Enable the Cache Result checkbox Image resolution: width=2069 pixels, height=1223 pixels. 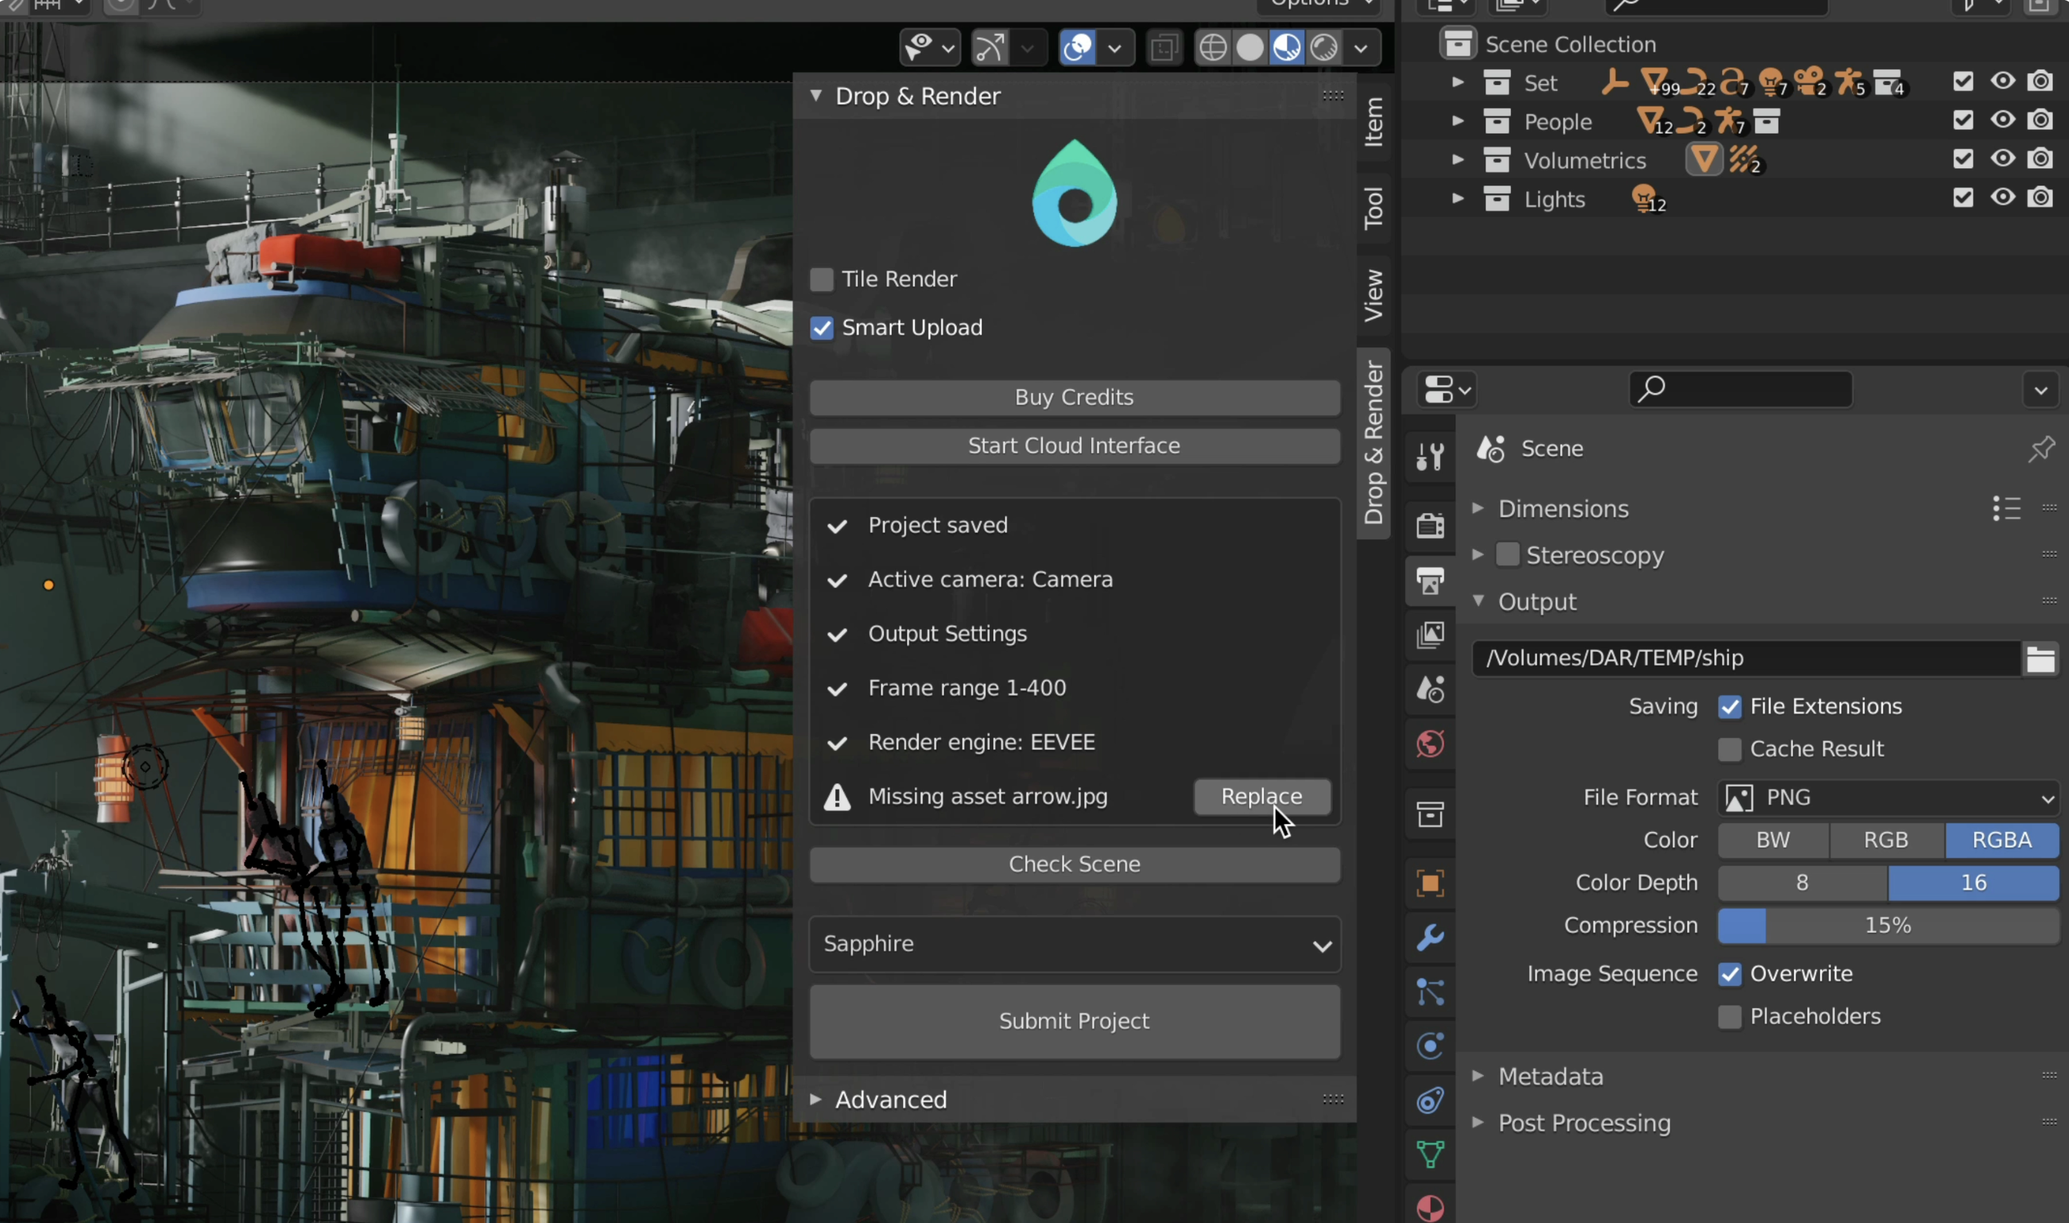click(1730, 749)
